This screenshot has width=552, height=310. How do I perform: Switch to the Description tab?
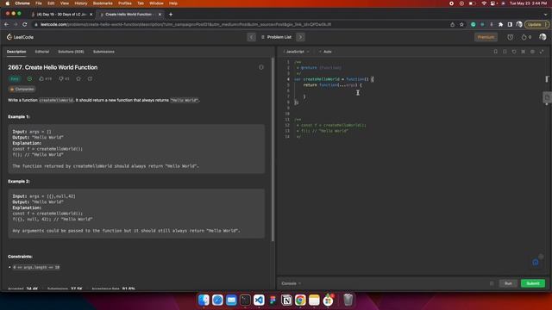pos(16,52)
